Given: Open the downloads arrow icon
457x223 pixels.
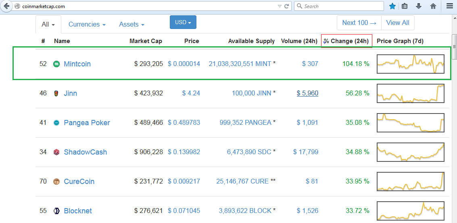Looking at the screenshot, I should click(x=419, y=6).
